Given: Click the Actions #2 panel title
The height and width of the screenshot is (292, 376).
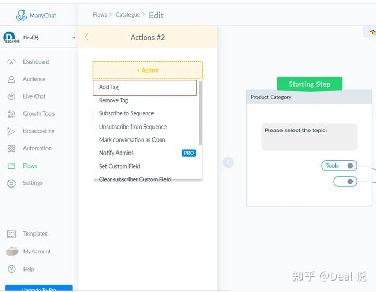Looking at the screenshot, I should (148, 37).
